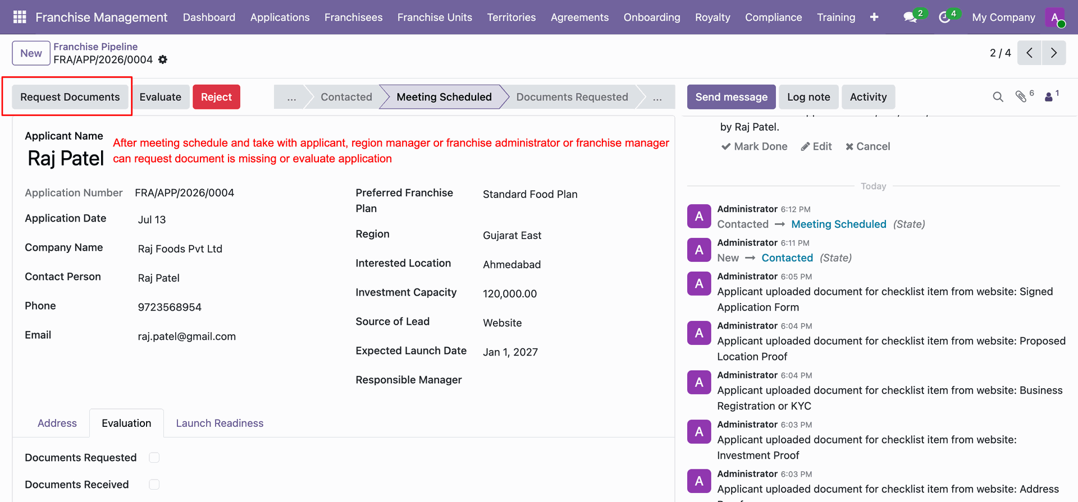Open the Franchise Units menu
1078x502 pixels.
click(x=435, y=17)
